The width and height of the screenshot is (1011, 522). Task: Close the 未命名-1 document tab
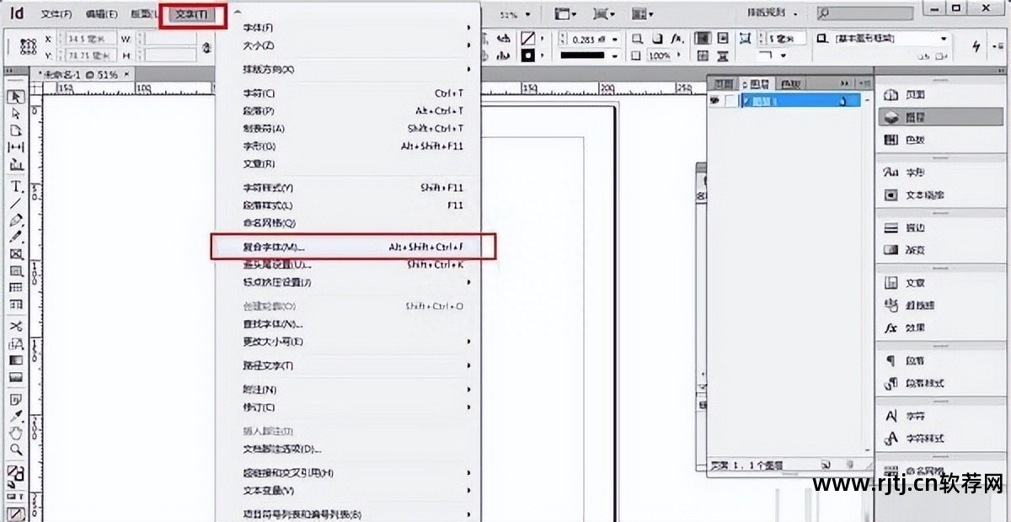pyautogui.click(x=127, y=74)
